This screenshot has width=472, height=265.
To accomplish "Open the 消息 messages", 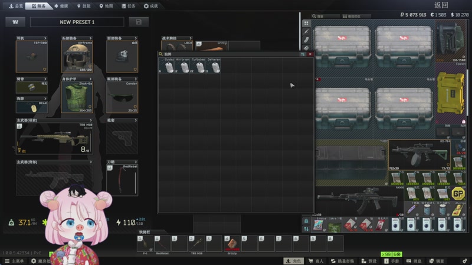I will point(414,261).
